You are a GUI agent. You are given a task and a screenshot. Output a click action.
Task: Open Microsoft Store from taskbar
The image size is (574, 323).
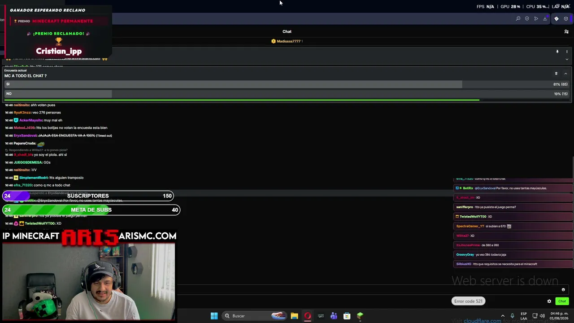[x=347, y=316]
